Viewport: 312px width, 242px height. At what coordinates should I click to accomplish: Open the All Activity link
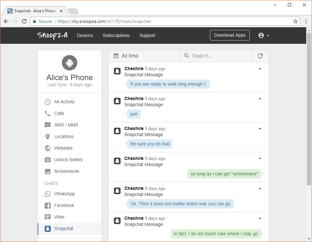coord(64,102)
